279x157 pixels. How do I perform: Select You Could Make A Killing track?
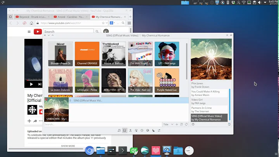coord(209,93)
